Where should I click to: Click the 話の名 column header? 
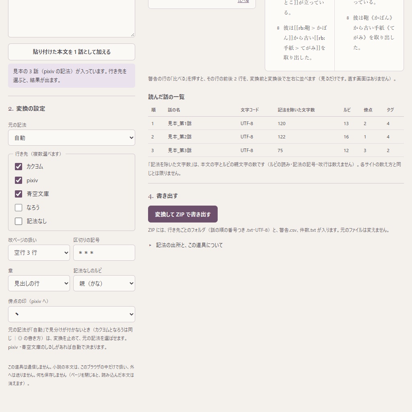pos(174,110)
